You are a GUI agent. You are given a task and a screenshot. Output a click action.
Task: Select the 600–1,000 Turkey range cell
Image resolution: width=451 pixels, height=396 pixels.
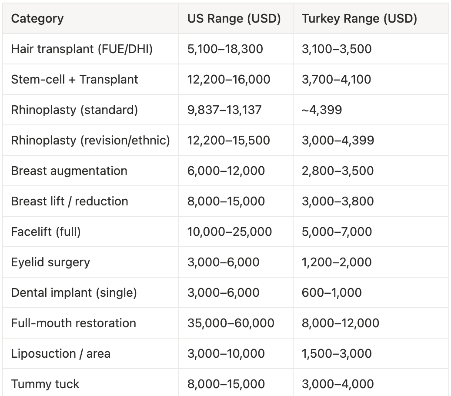pos(331,292)
